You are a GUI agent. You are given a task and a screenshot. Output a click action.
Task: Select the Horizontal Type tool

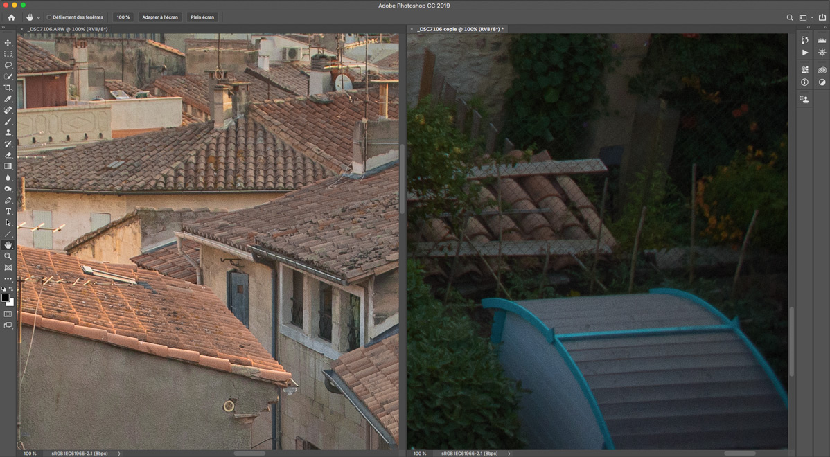(x=8, y=212)
